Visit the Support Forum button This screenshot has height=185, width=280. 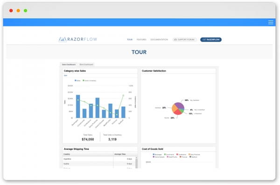coord(184,40)
